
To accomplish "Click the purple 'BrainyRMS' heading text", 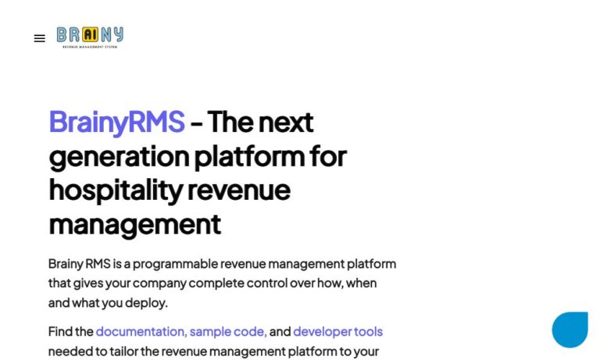I will point(116,122).
